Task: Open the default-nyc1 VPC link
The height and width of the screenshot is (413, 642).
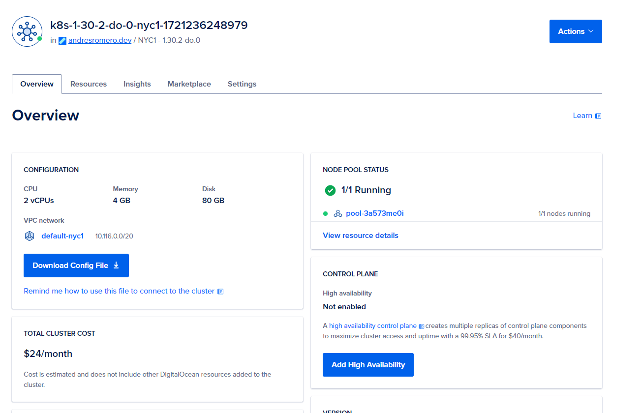Action: pyautogui.click(x=62, y=236)
